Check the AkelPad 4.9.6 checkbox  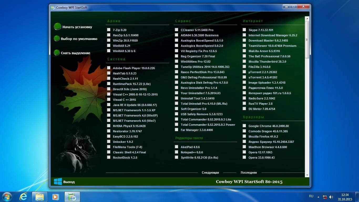click(x=177, y=147)
